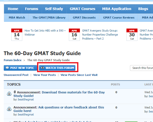Open the MBA Application menu

pyautogui.click(x=117, y=9)
